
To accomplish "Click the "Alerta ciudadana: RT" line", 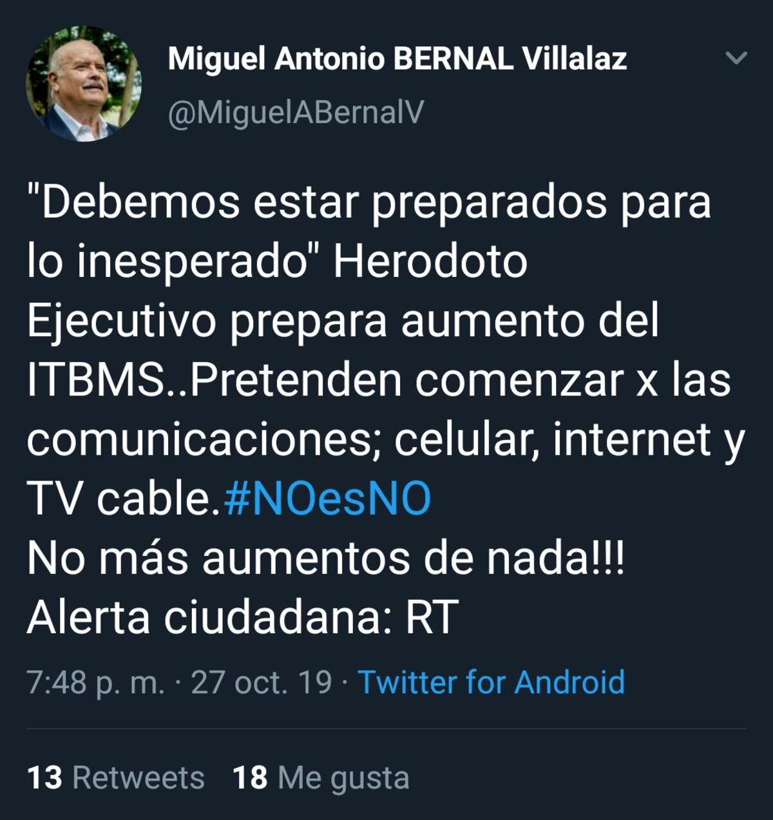I will (242, 617).
